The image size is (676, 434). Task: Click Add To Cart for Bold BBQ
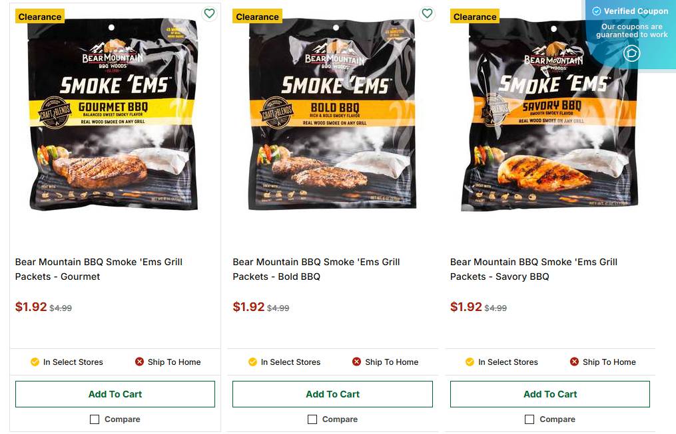[x=332, y=393]
